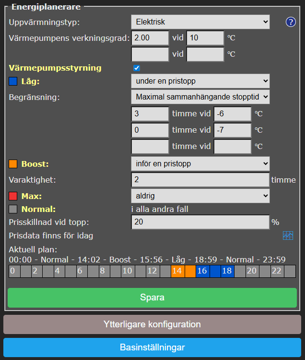Screen dimensions: 305x360
Task: Open Ytterligare konfiguration section
Action: point(152,324)
